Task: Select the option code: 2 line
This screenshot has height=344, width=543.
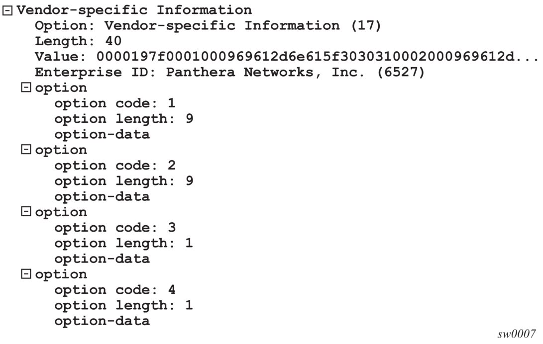Action: tap(114, 166)
